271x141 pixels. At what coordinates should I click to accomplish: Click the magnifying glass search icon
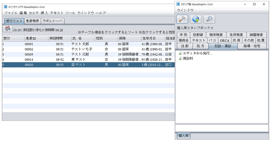coord(209,19)
